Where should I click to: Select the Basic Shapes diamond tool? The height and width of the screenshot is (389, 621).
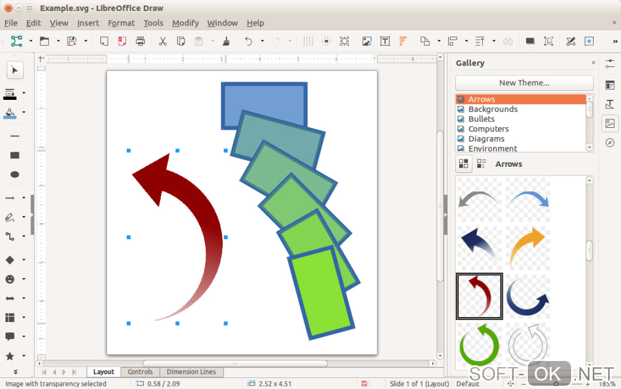(10, 260)
